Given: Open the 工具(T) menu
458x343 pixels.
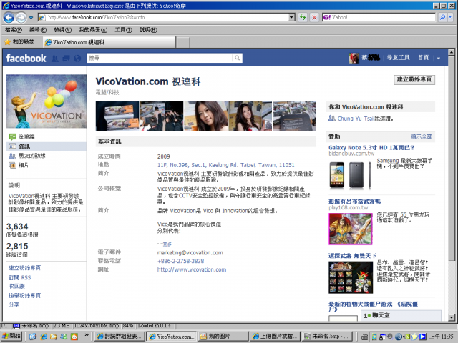Looking at the screenshot, I should pyautogui.click(x=123, y=30).
